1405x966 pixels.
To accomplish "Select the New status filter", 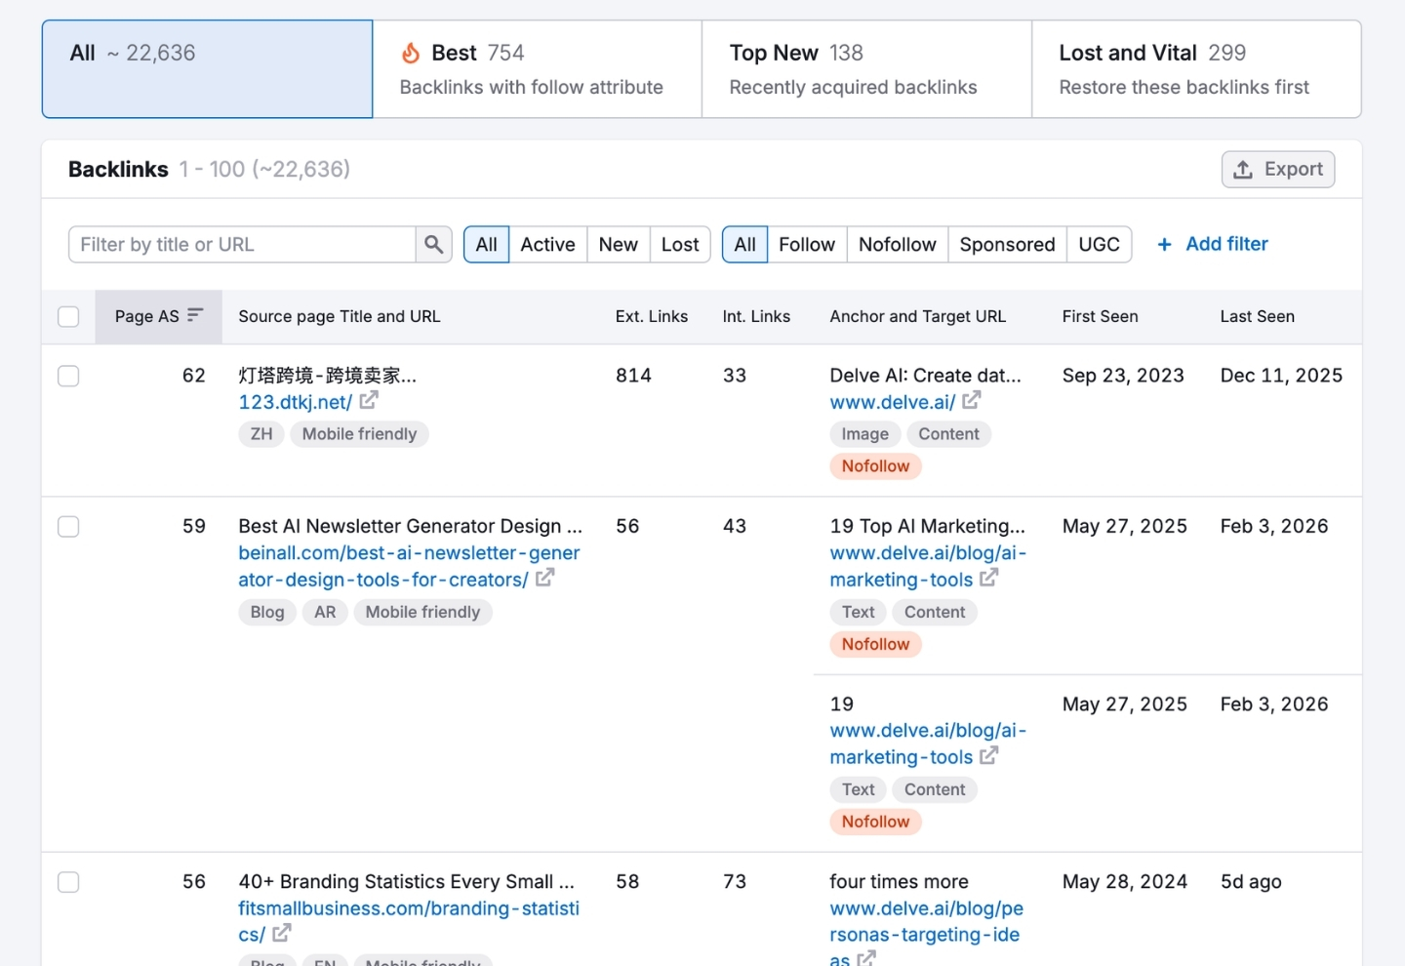I will point(619,245).
